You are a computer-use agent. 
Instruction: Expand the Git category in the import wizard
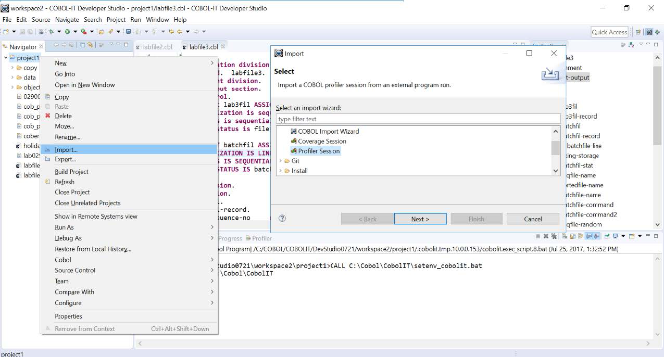point(281,161)
